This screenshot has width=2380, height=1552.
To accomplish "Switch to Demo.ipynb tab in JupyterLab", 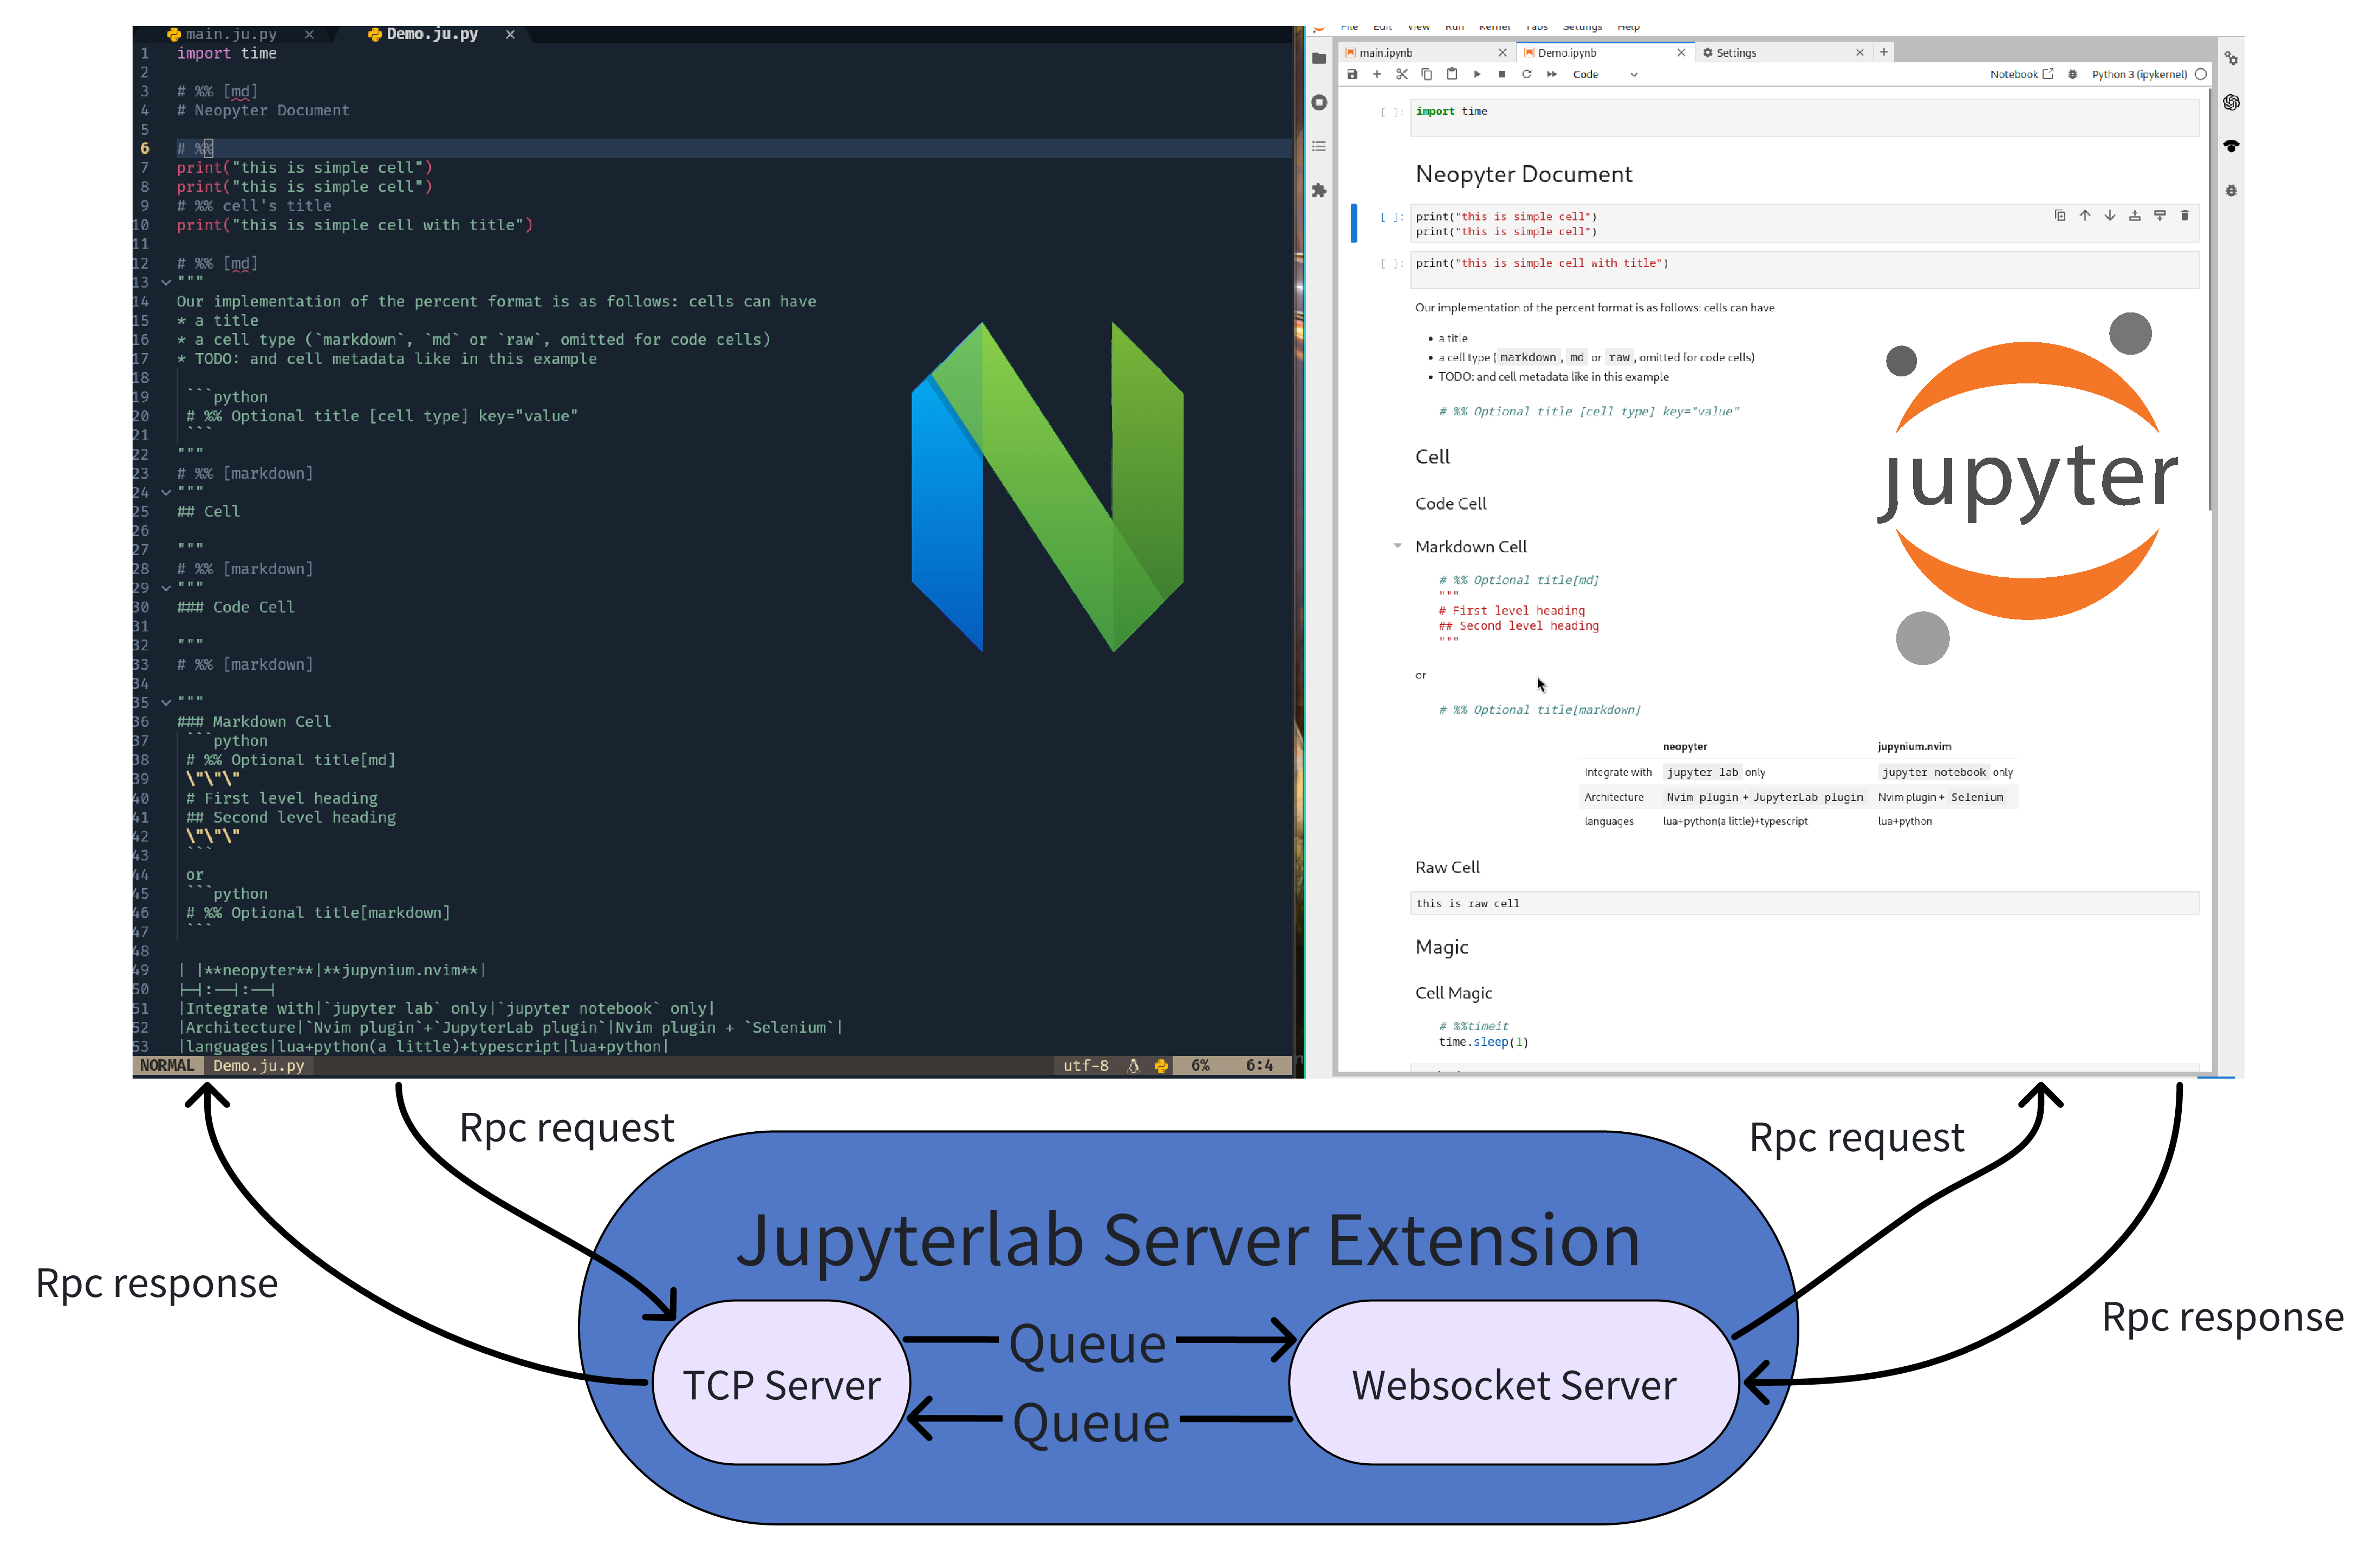I will [1605, 53].
